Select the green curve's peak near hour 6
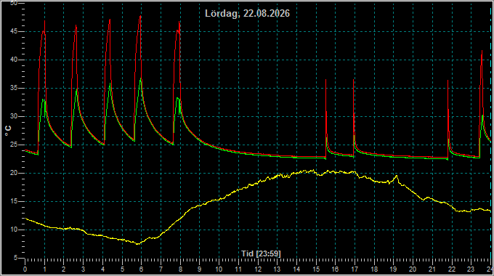 tap(141, 78)
